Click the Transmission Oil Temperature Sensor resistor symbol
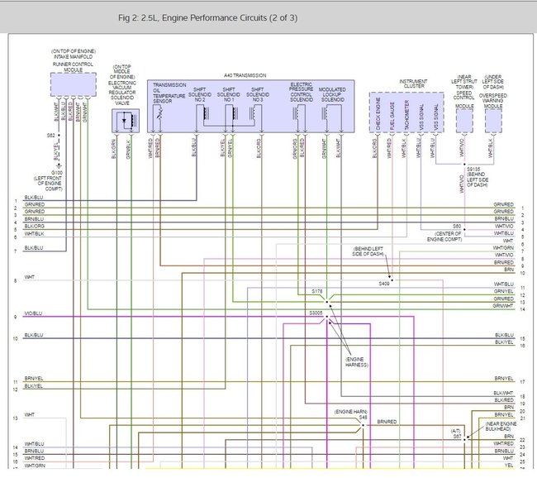Image resolution: width=537 pixels, height=478 pixels. [x=159, y=114]
